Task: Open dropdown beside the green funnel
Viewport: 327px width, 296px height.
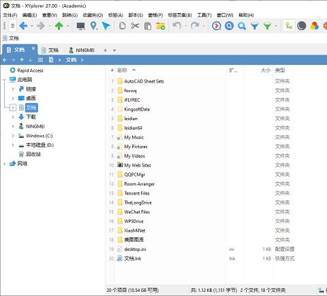Action: 276,26
